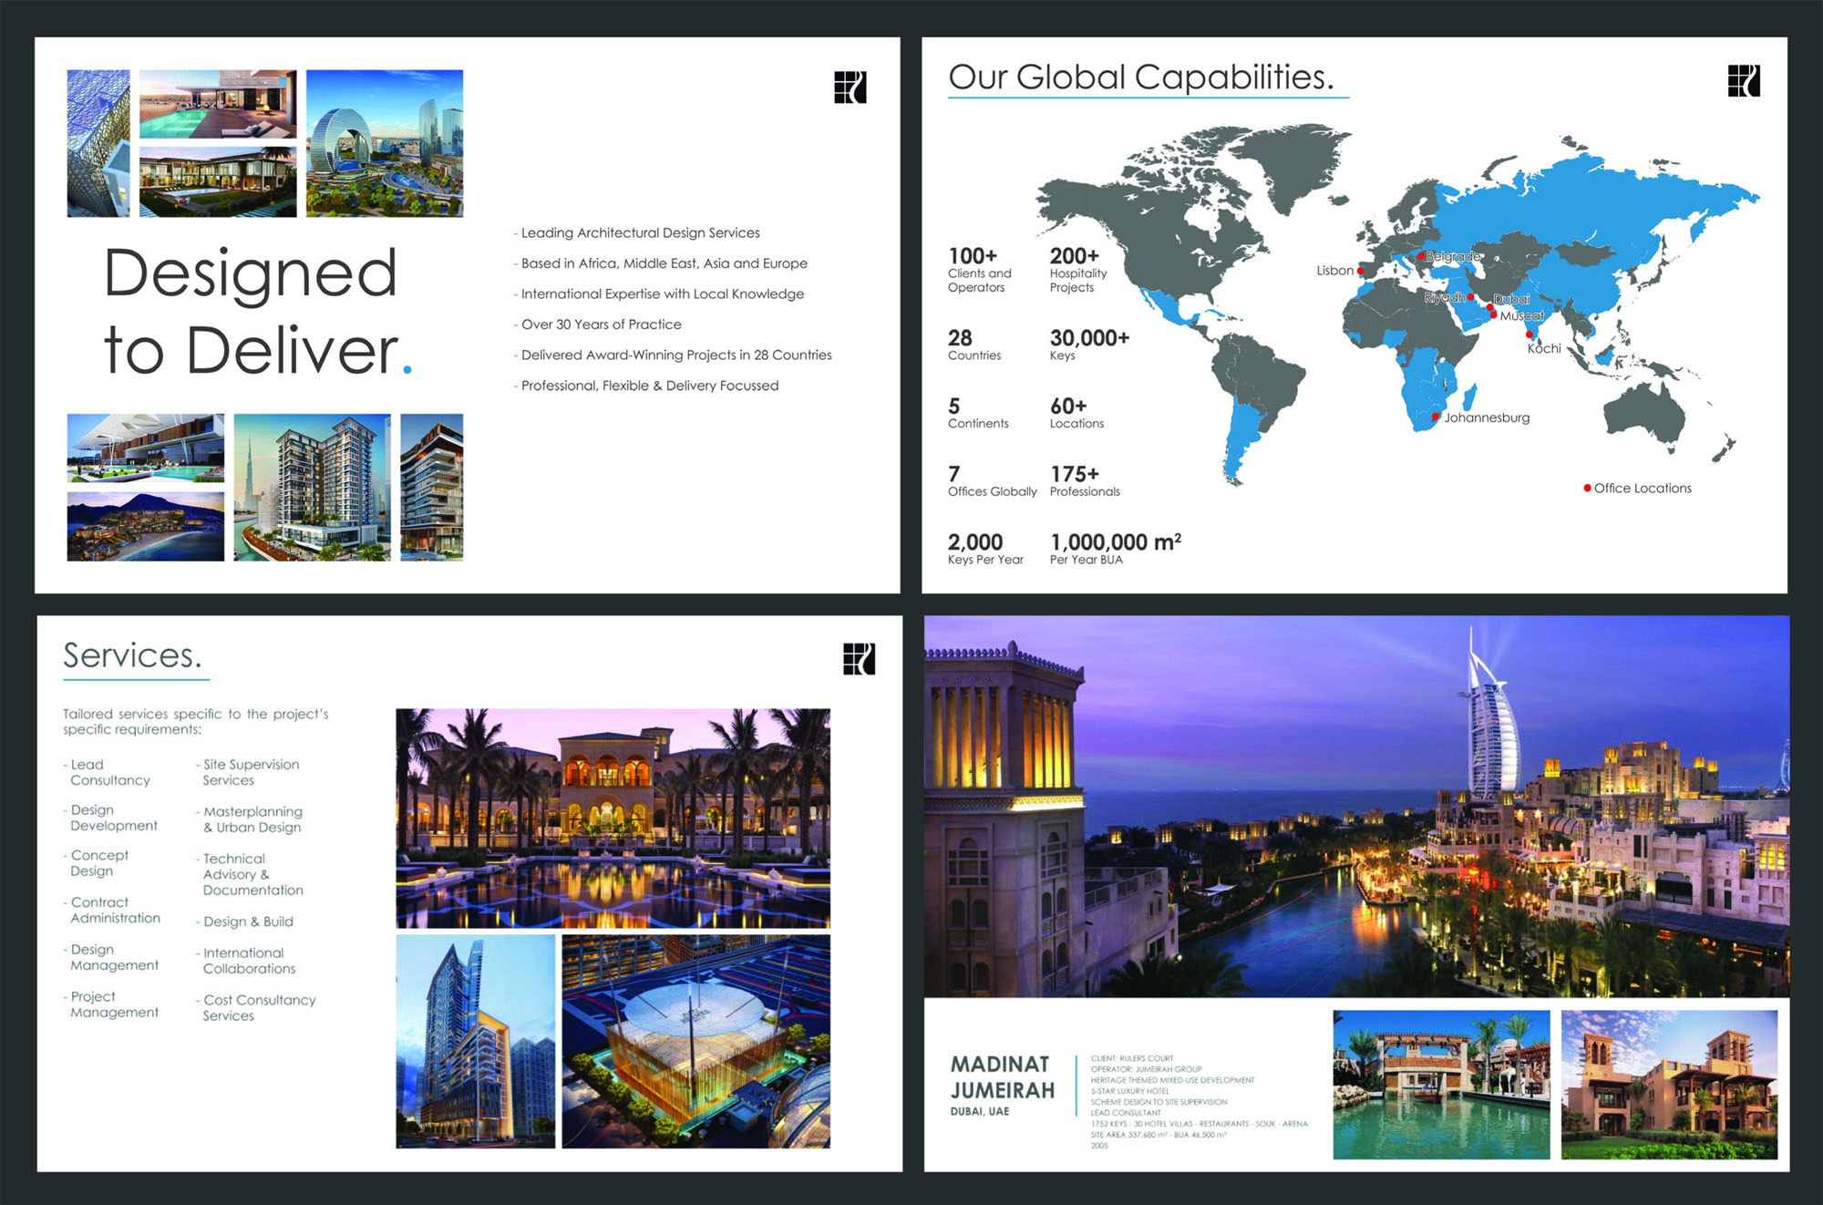1823x1205 pixels.
Task: Click the red Kochi office marker
Action: [1529, 335]
